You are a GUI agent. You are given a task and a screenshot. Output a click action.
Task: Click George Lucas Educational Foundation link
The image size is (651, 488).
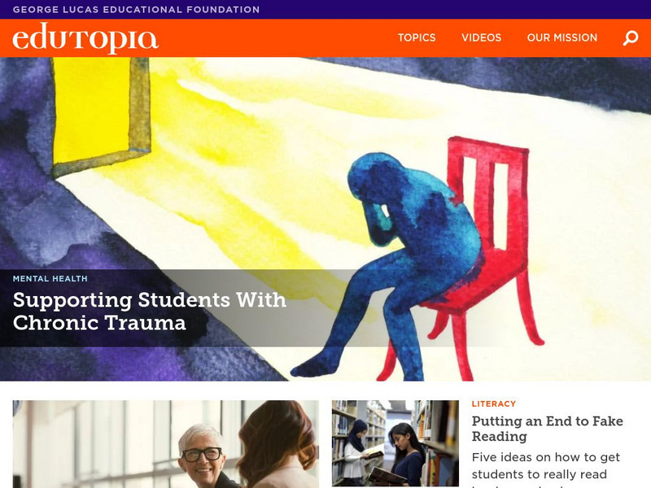[x=136, y=9]
